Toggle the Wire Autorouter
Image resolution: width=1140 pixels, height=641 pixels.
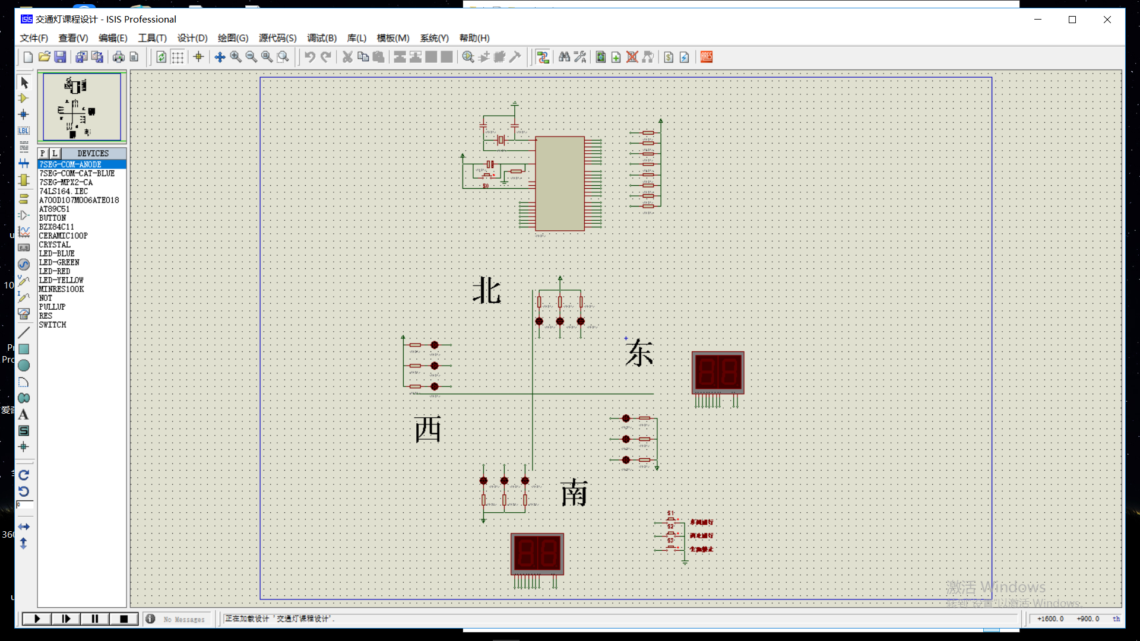543,57
